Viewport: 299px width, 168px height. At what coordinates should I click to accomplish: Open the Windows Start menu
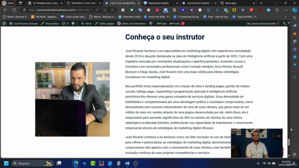tap(6, 163)
